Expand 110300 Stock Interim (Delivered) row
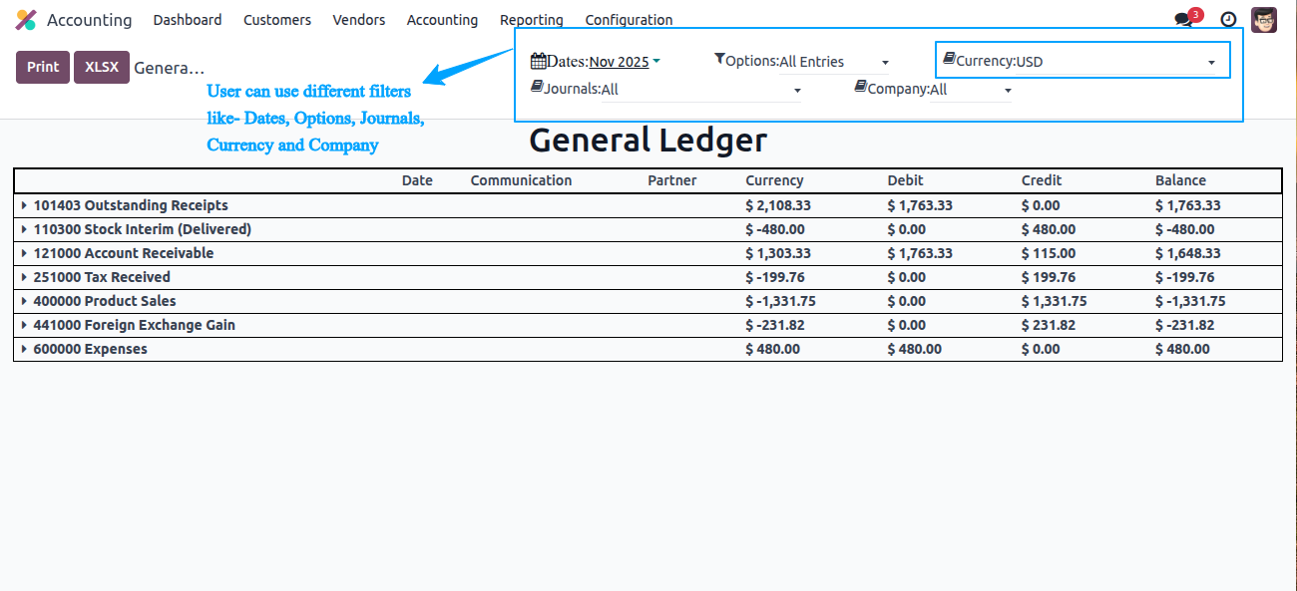The height and width of the screenshot is (591, 1297). coord(24,229)
